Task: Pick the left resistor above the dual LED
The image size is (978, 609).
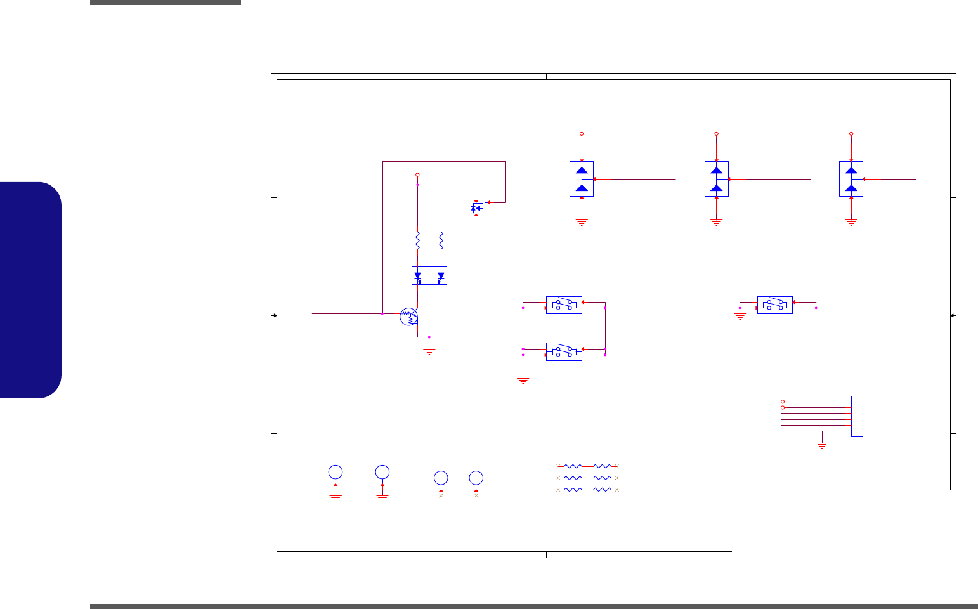Action: click(417, 240)
